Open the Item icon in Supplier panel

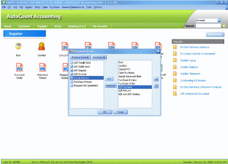click(x=18, y=46)
